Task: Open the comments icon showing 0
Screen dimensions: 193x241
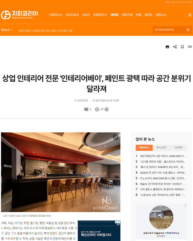Action: [88, 109]
